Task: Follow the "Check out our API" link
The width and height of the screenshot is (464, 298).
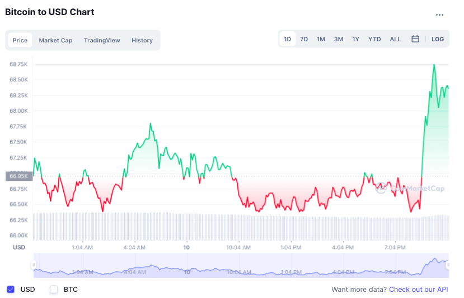Action: coord(419,290)
